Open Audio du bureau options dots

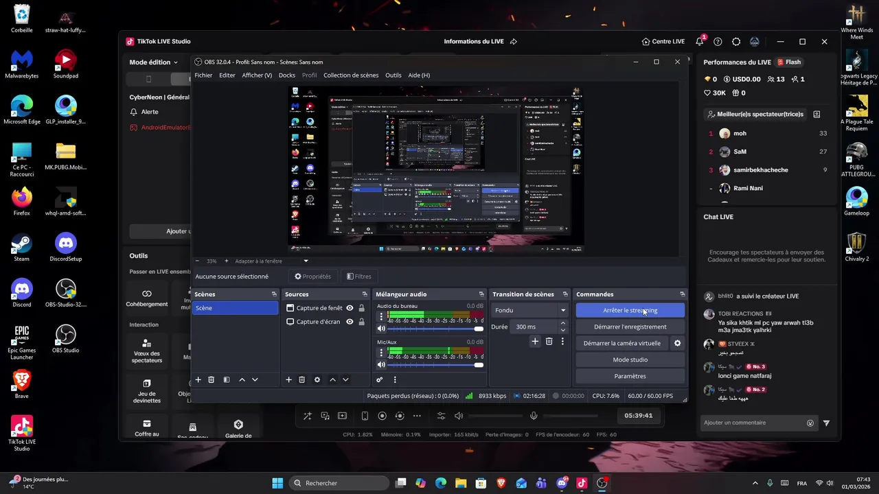(381, 317)
